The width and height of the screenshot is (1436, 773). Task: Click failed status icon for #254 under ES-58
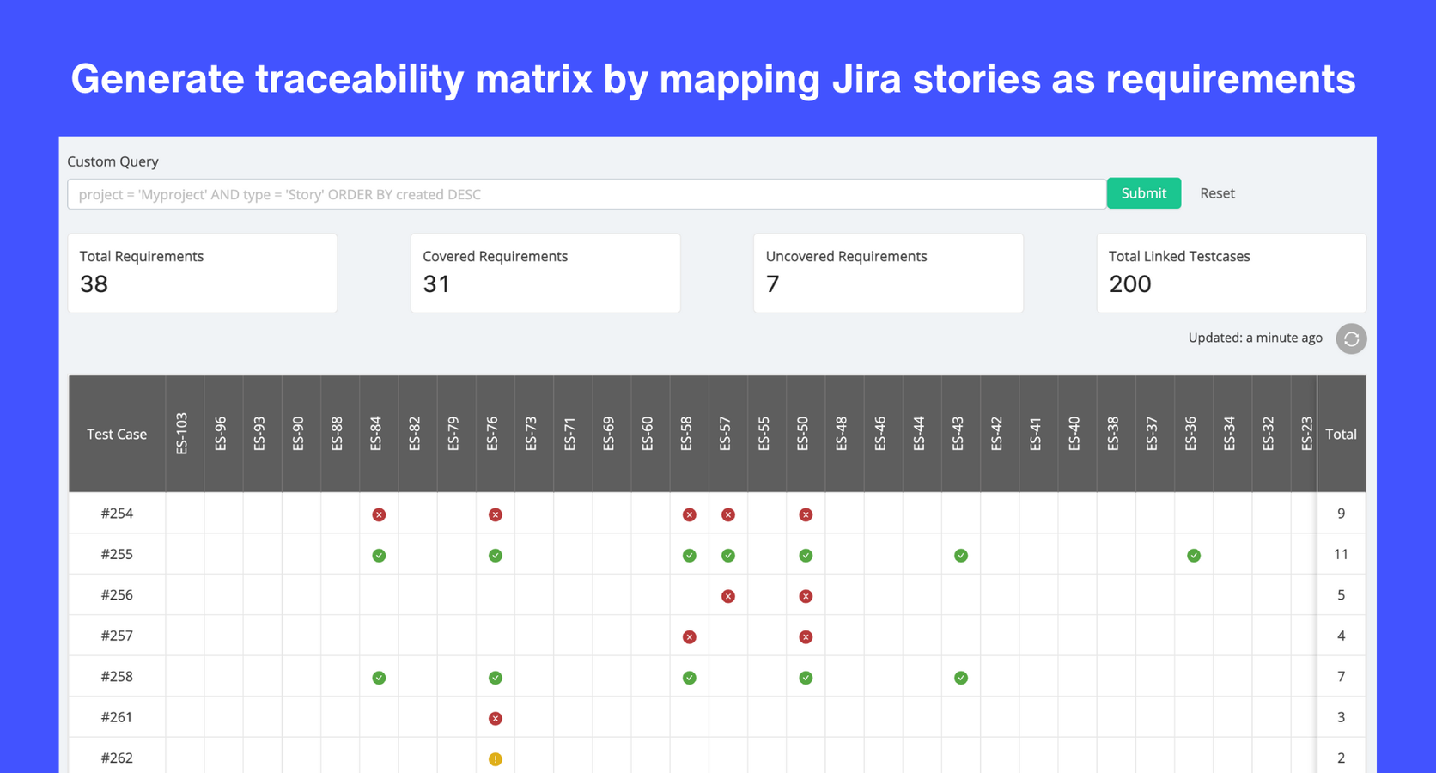click(689, 514)
